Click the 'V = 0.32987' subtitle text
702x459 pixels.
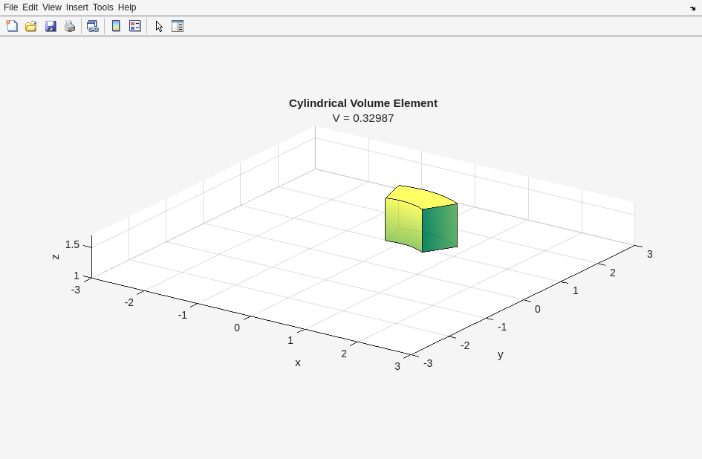pos(363,118)
